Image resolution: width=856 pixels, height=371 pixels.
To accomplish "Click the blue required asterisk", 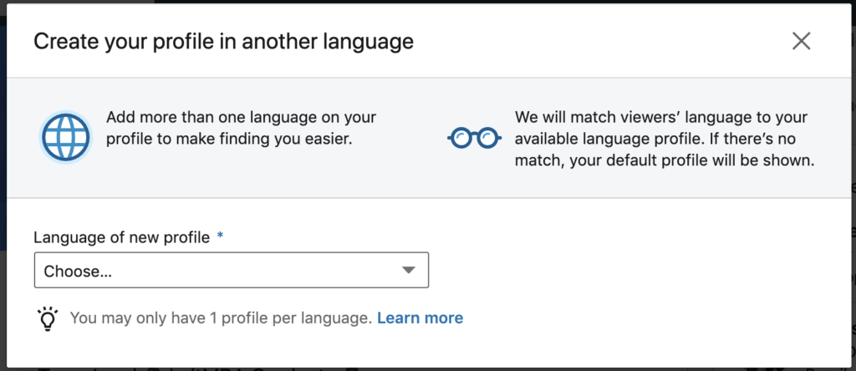I will click(x=220, y=236).
